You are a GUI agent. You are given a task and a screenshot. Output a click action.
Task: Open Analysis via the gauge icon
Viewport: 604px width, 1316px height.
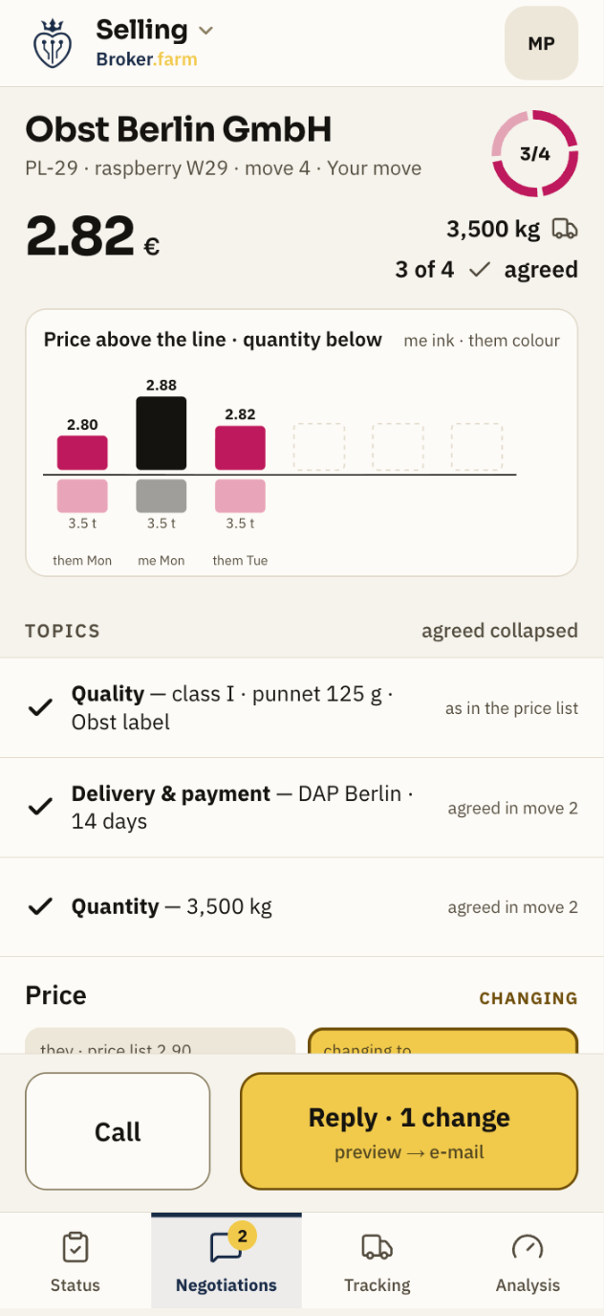click(528, 1247)
